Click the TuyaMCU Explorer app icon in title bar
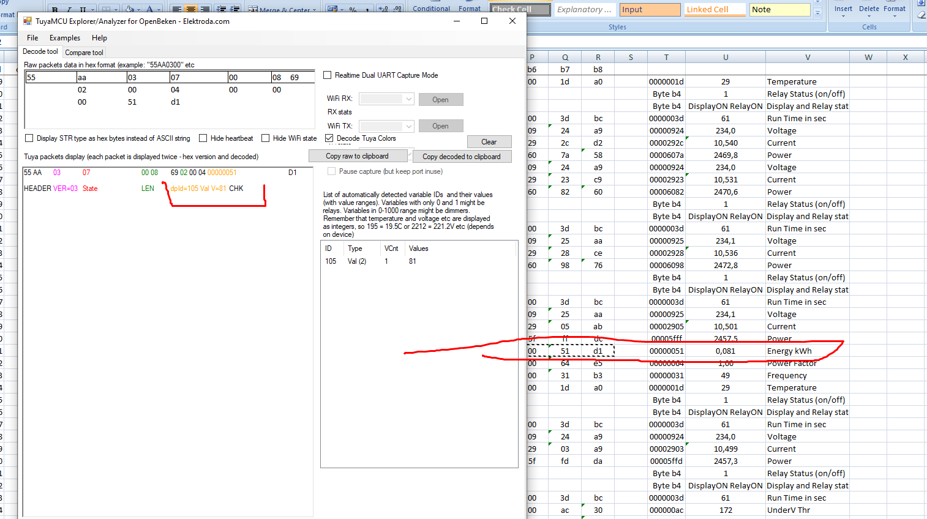This screenshot has width=927, height=519. pos(28,21)
